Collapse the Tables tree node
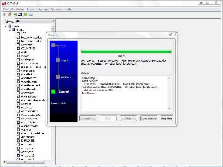223x167 pixels. click(10, 30)
